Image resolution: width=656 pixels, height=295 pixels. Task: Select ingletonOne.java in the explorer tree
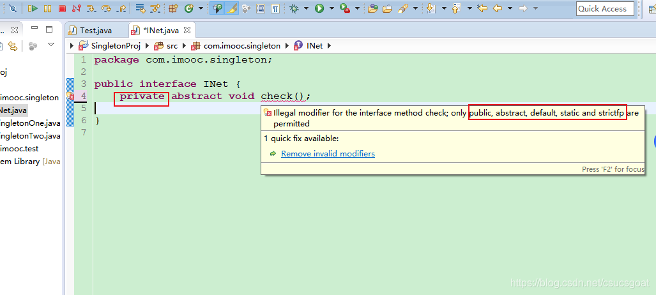30,123
